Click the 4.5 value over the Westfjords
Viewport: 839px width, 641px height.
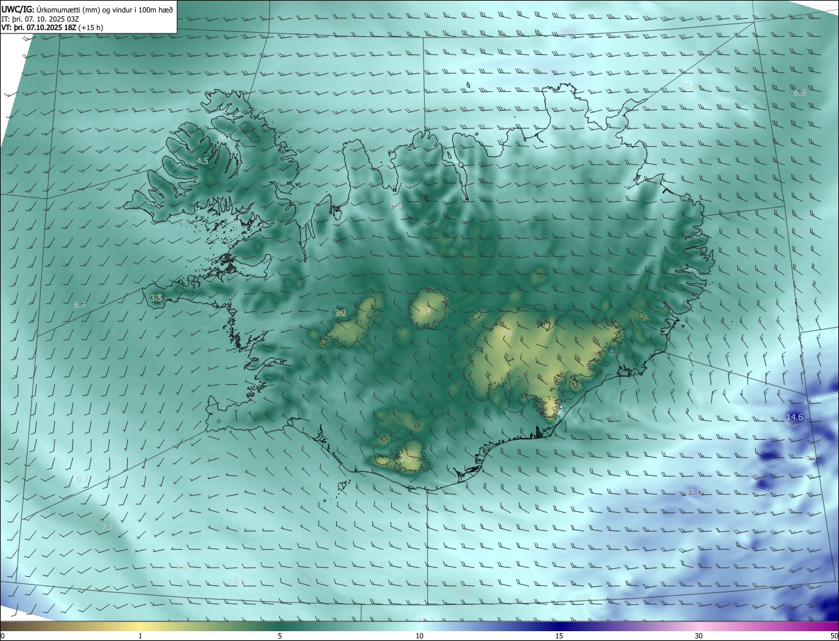[x=203, y=161]
